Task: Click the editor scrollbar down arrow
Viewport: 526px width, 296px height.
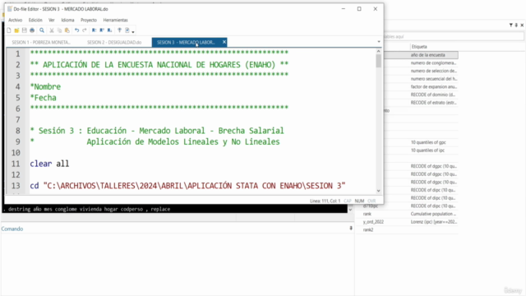Action: point(378,191)
